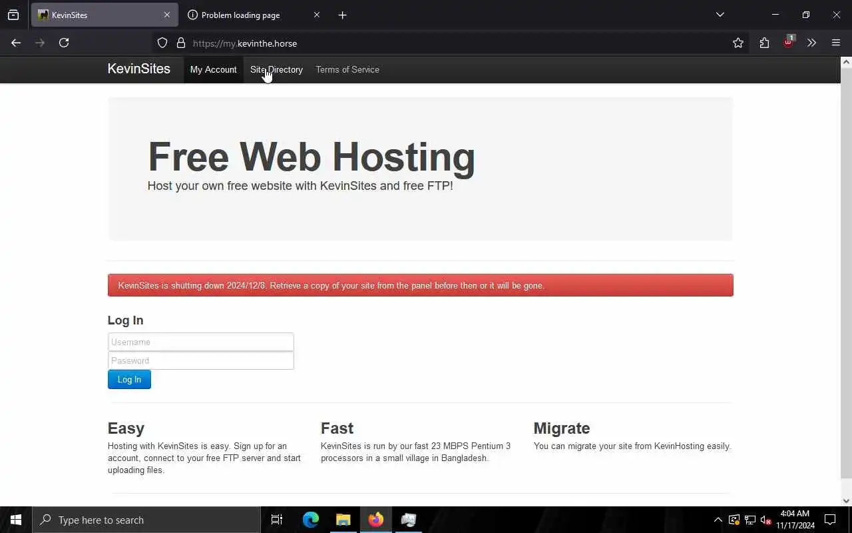Launch Microsoft Edge from taskbar
Image resolution: width=852 pixels, height=533 pixels.
311,520
